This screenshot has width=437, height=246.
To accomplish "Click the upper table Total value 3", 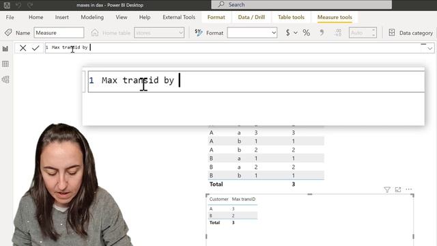I will click(293, 184).
